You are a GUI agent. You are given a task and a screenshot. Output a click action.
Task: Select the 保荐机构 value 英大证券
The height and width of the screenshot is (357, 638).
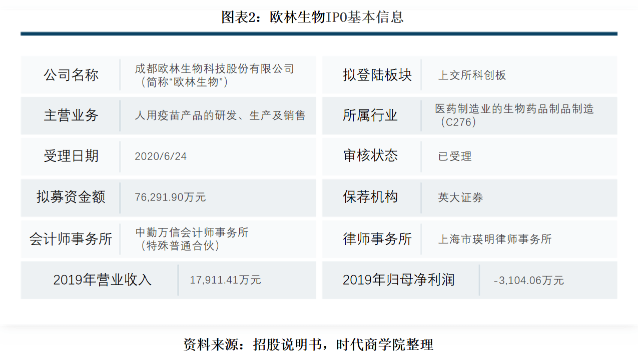coord(458,197)
